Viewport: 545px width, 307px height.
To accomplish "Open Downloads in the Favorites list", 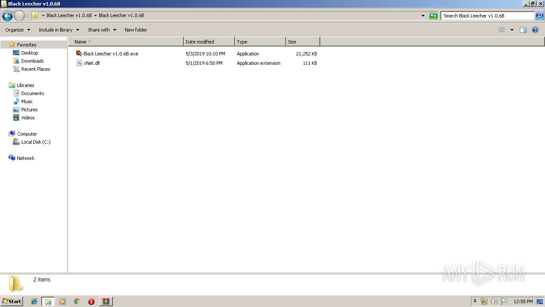I will [x=32, y=61].
